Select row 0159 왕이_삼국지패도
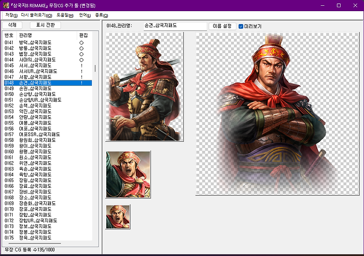The width and height of the screenshot is (364, 256). coord(48,146)
